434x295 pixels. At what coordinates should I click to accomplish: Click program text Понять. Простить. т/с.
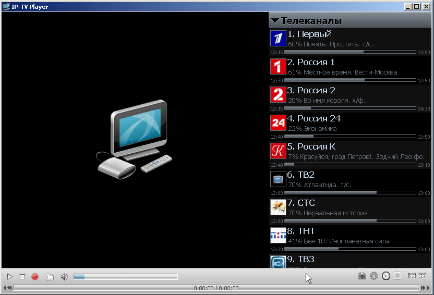[338, 44]
